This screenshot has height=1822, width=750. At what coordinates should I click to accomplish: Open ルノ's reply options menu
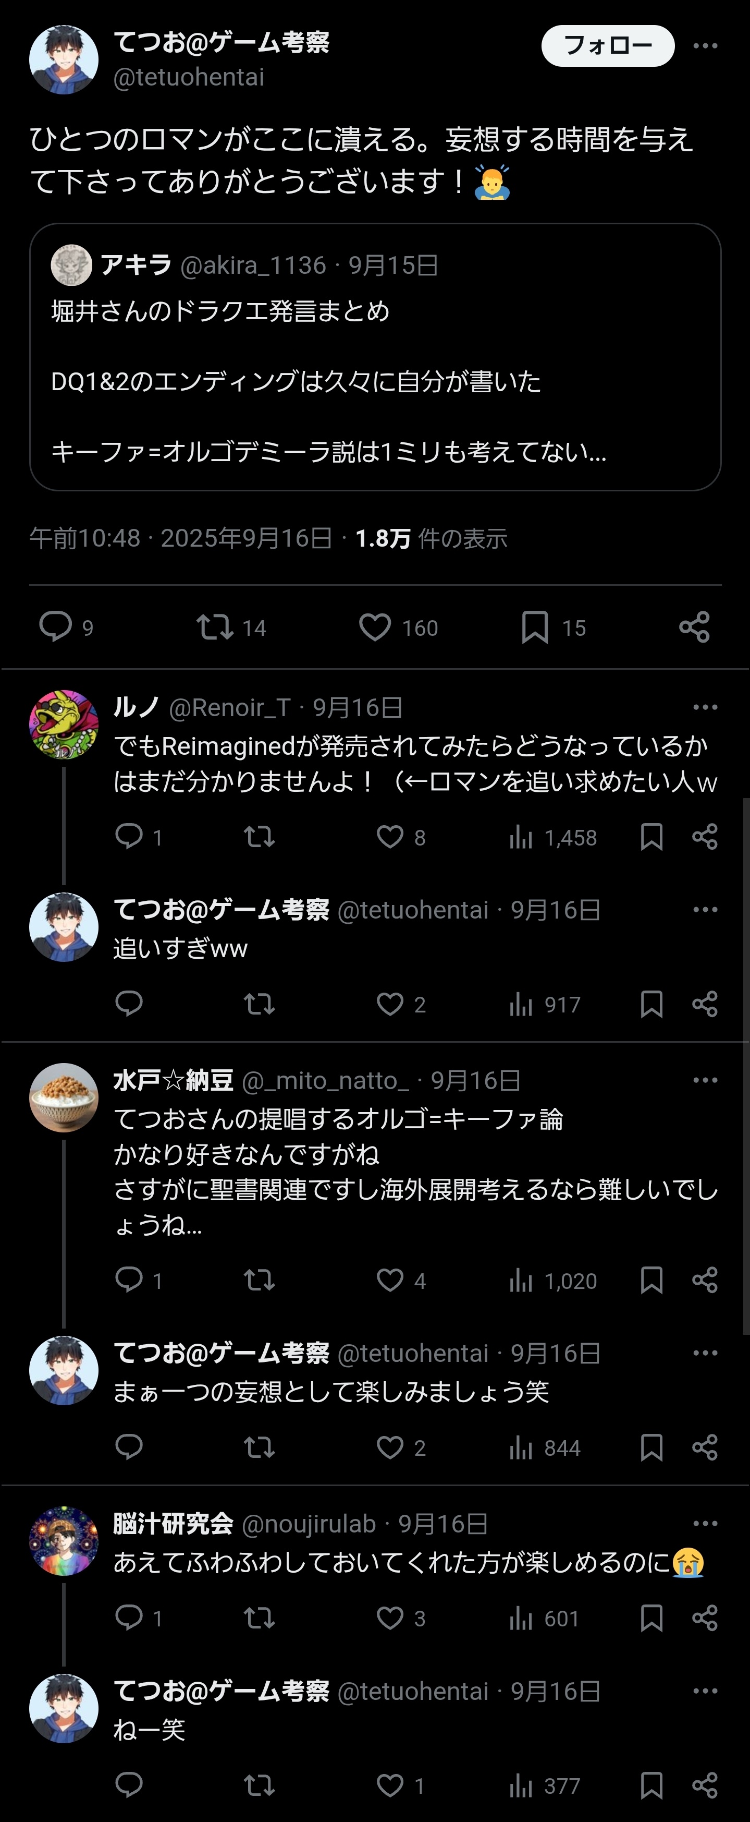point(705,707)
